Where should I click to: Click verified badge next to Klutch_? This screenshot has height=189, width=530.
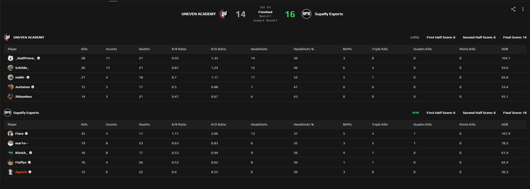click(30, 153)
